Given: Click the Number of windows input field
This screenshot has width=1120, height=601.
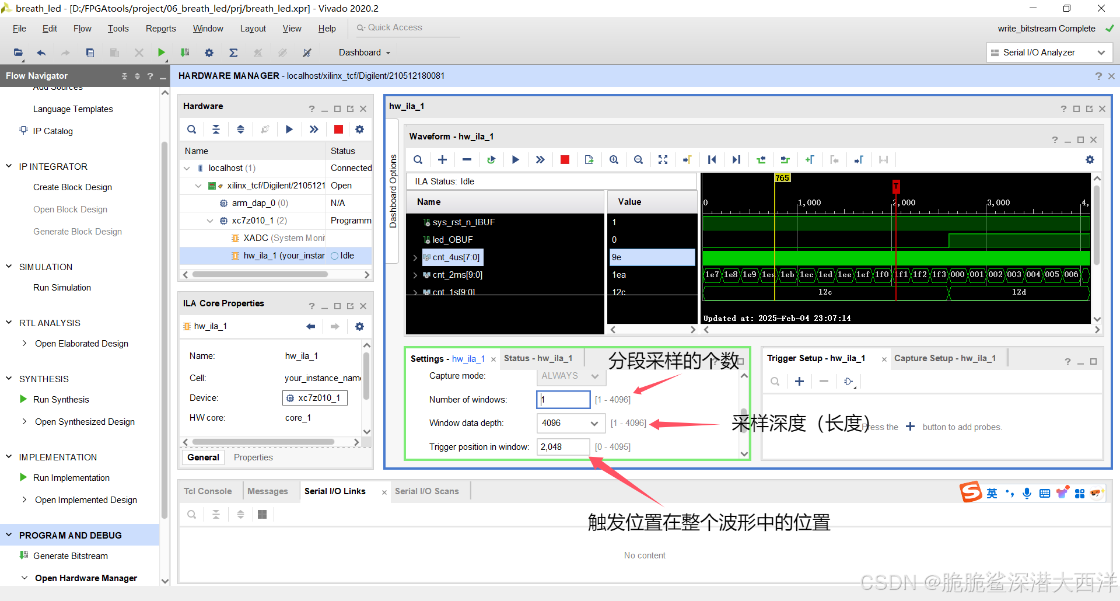Looking at the screenshot, I should coord(563,400).
